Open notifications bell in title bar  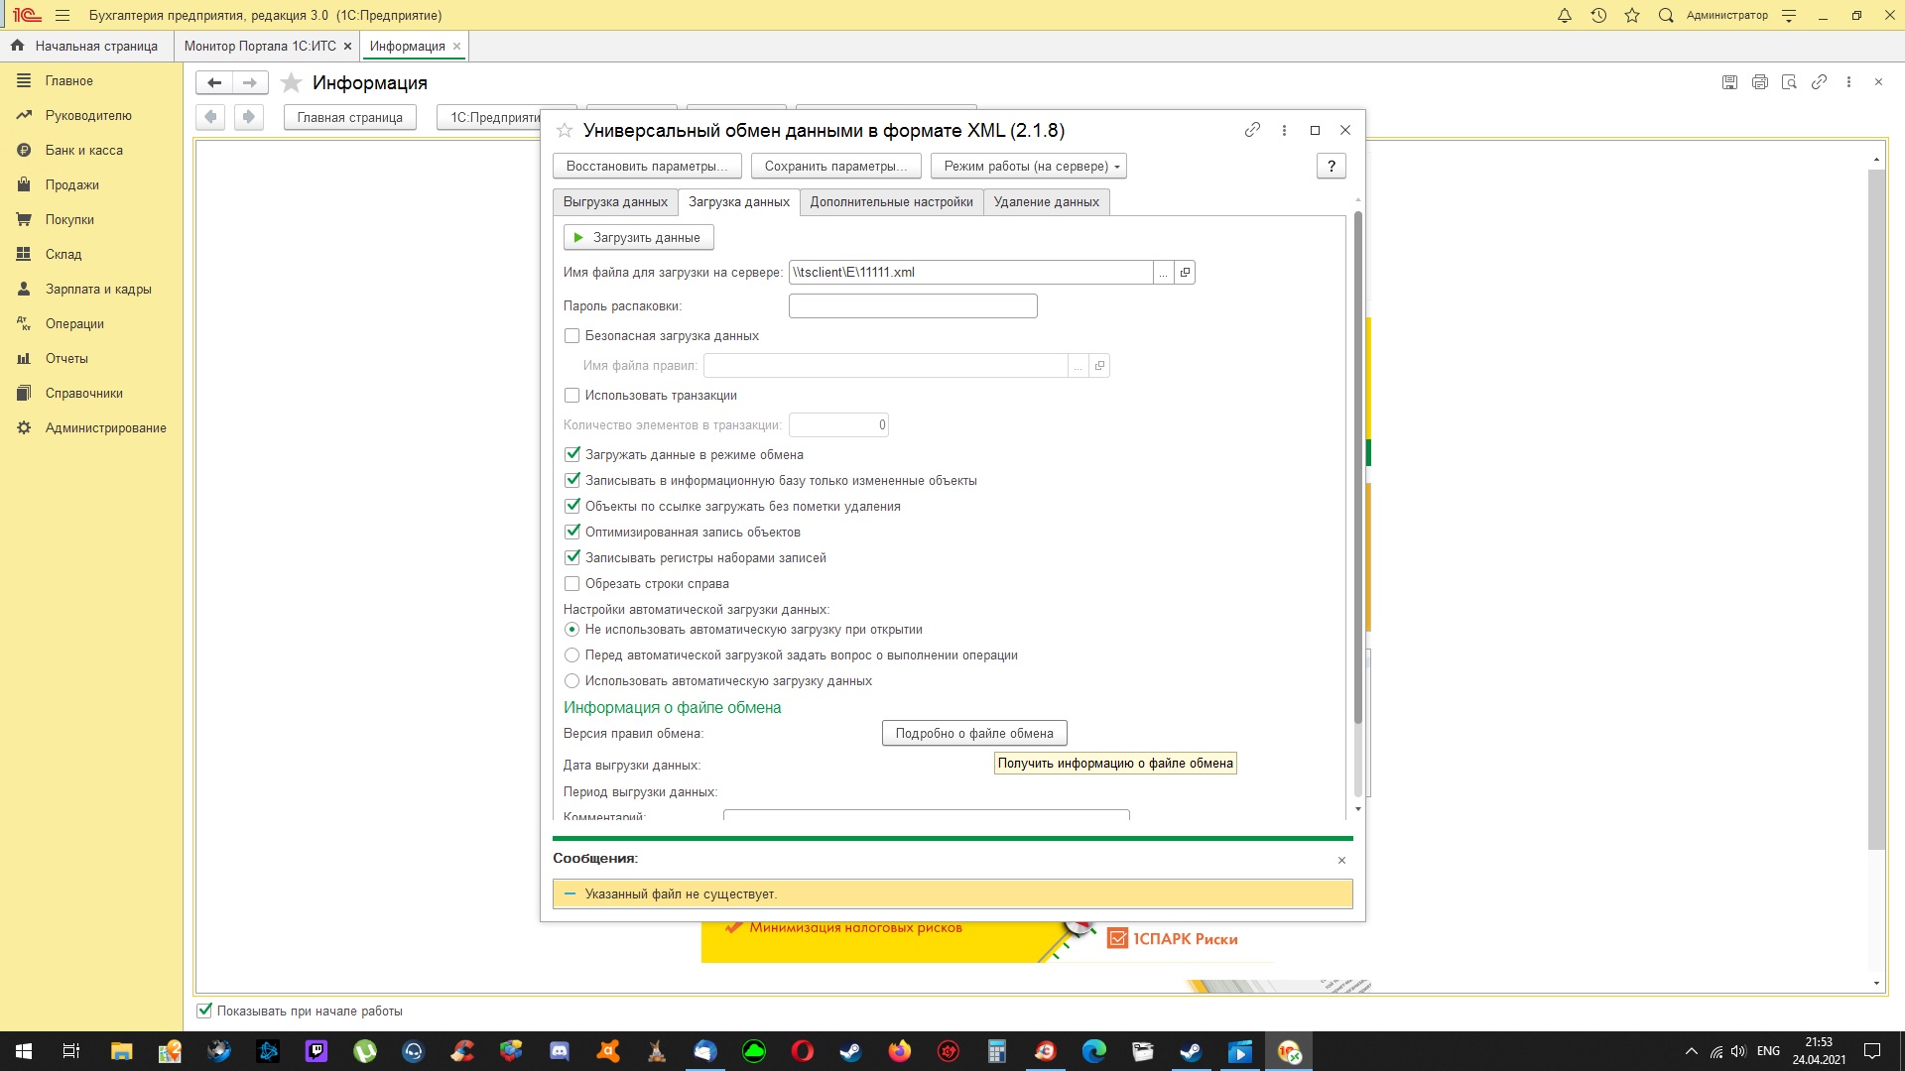click(x=1565, y=15)
